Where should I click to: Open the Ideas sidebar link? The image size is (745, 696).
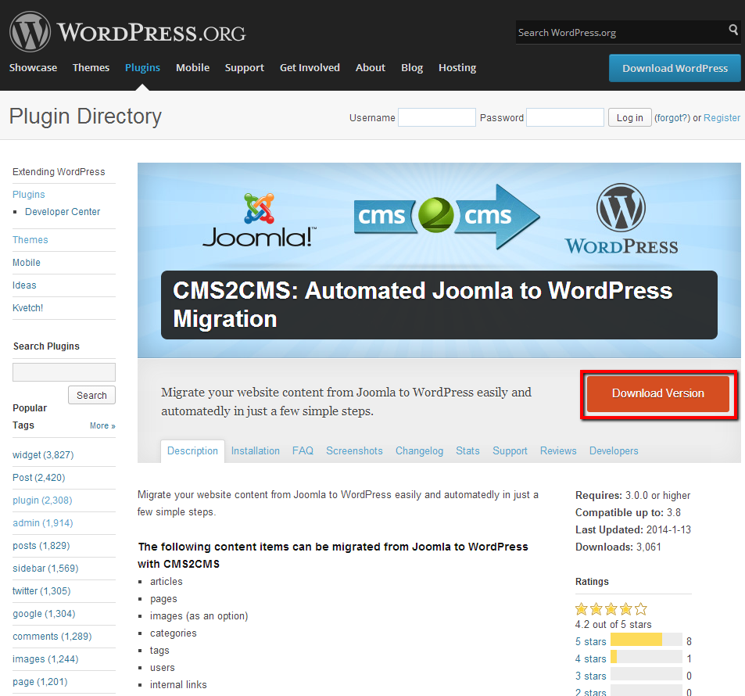24,285
